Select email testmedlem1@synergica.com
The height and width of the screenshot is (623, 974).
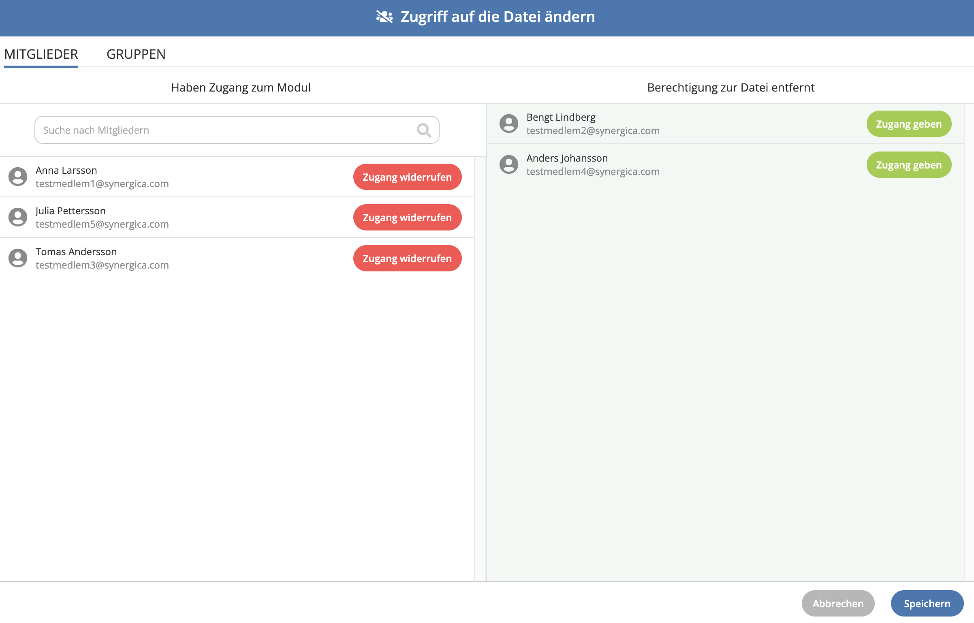[102, 183]
